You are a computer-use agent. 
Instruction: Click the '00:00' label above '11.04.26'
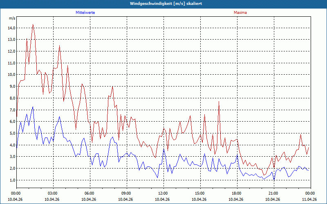310,193
